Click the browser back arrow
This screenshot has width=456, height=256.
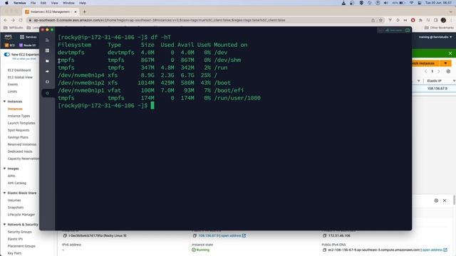pos(5,20)
